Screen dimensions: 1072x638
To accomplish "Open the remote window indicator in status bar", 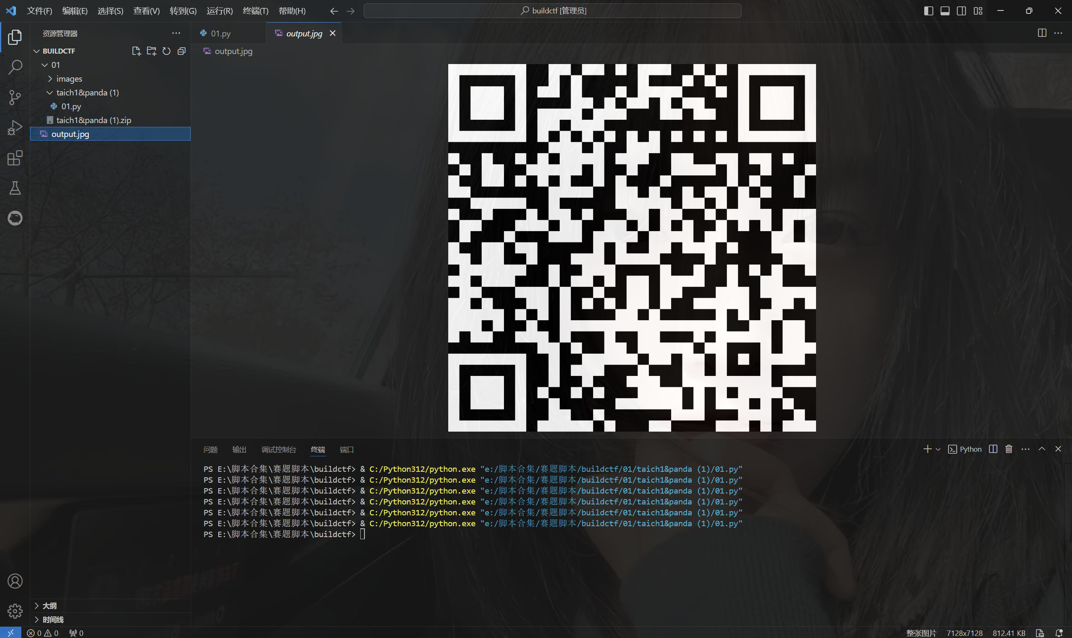I will tap(10, 633).
